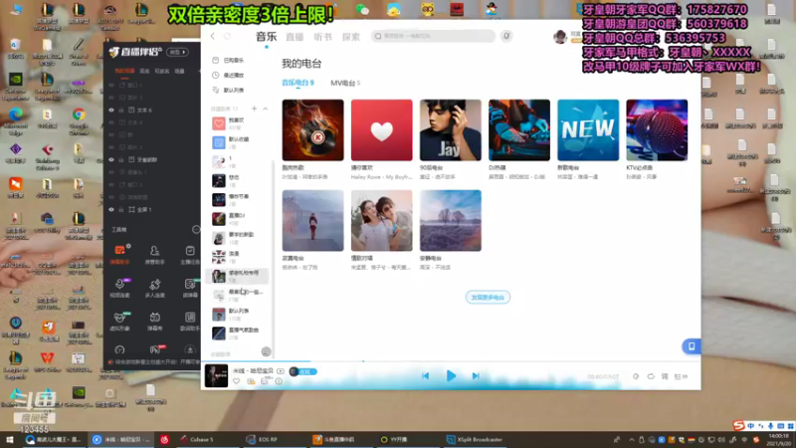Toggle the loop playback mode icon

(x=651, y=376)
